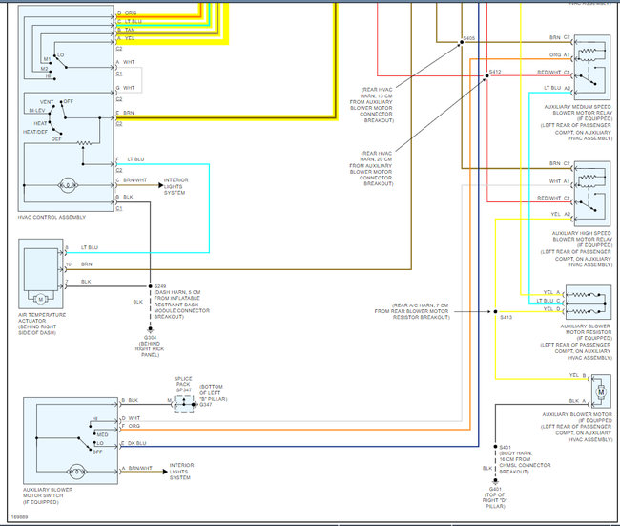Click the AUXILIARY MEDIUM SPEED BLOWER MOTOR RELAY label

click(x=578, y=110)
